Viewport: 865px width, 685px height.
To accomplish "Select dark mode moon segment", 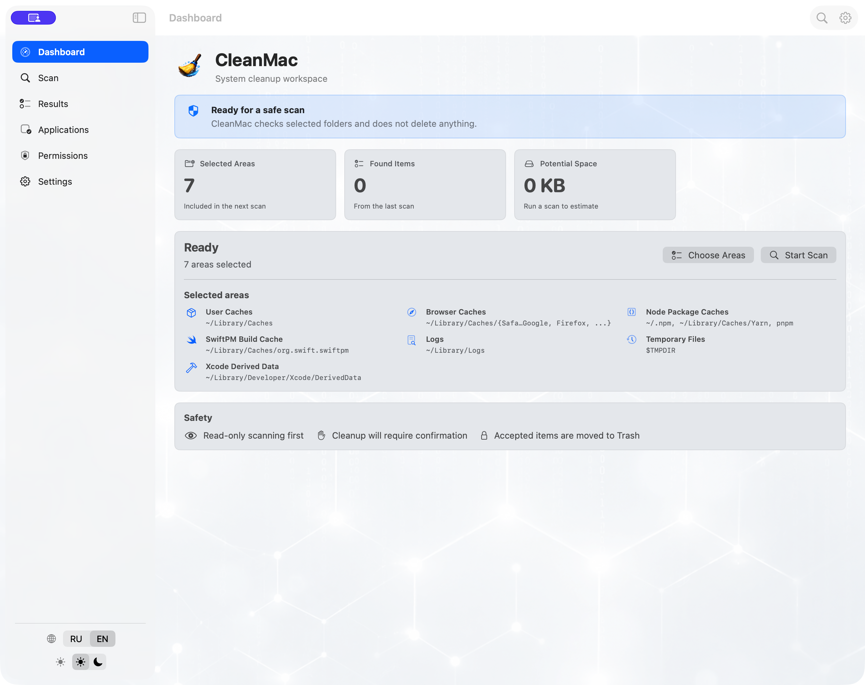I will (98, 662).
